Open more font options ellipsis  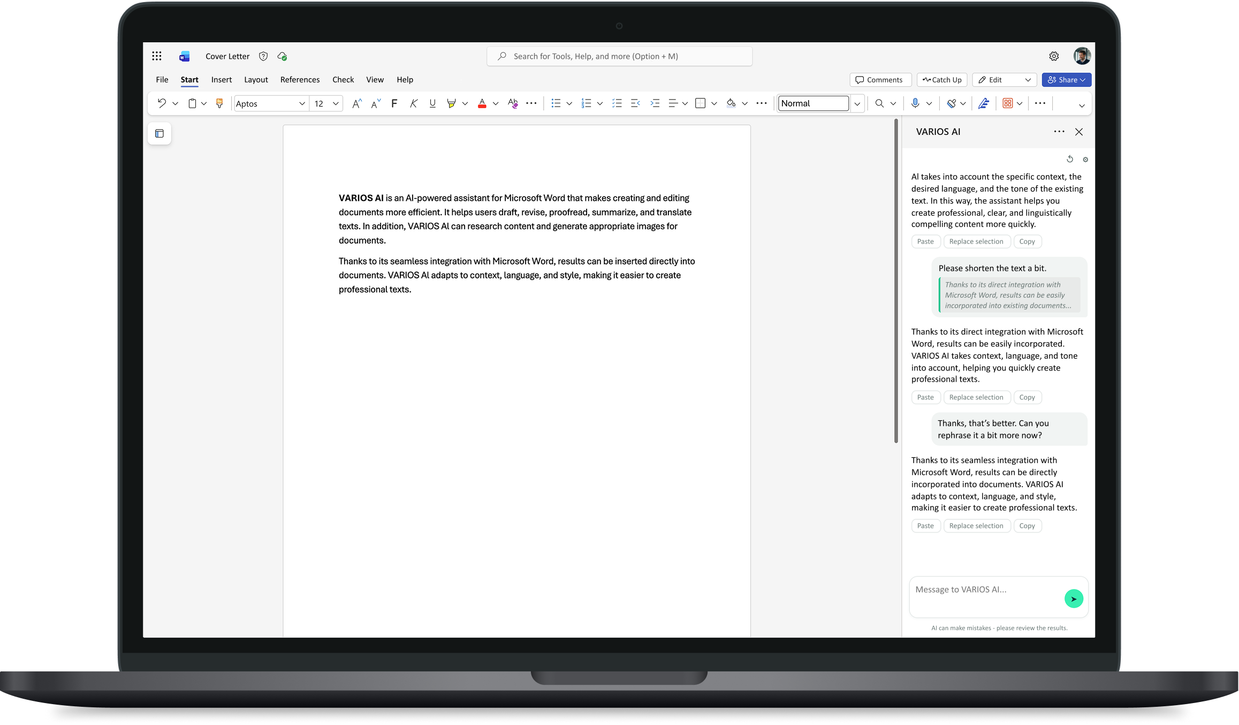pos(531,103)
